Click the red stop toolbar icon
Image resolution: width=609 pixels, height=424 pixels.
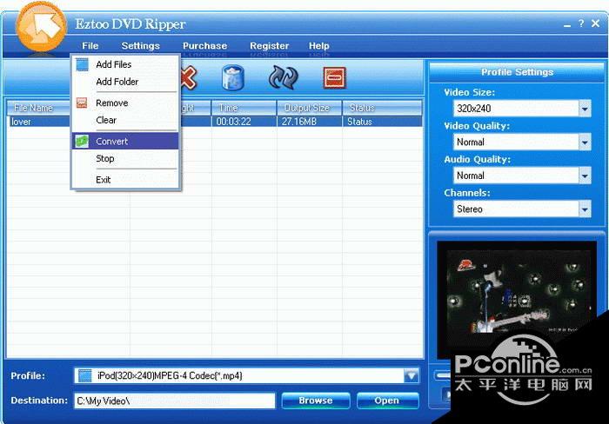[x=334, y=77]
